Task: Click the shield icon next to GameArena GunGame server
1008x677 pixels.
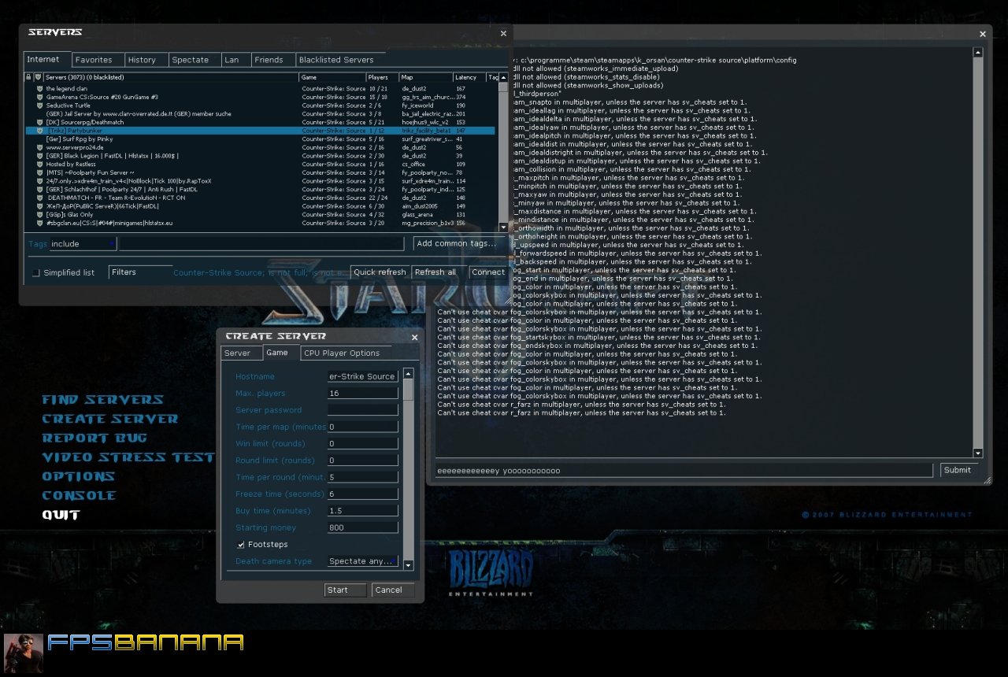Action: 42,96
